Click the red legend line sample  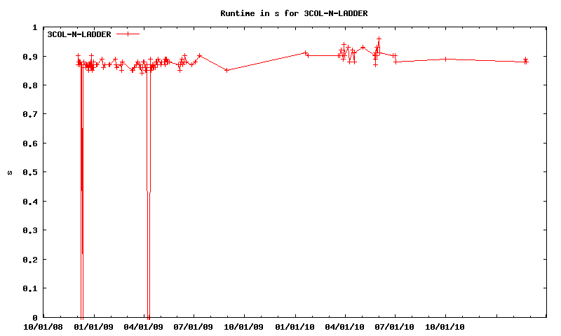[128, 34]
